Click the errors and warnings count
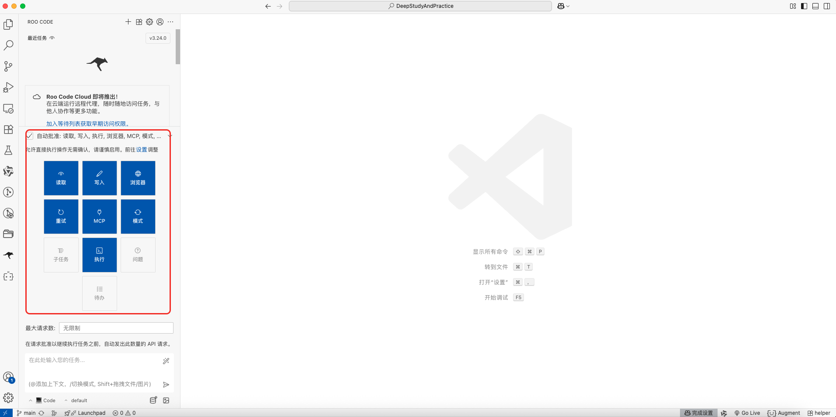The width and height of the screenshot is (836, 417). click(x=124, y=413)
